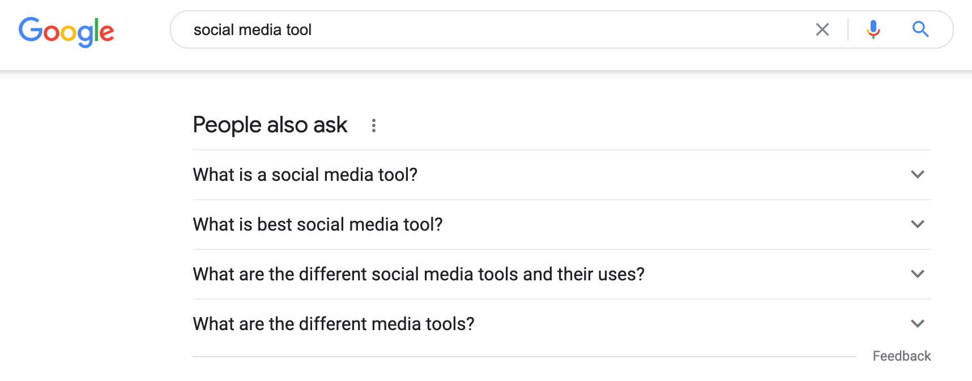Open the question "What is a social media tool?"
The height and width of the screenshot is (381, 972).
tap(305, 175)
